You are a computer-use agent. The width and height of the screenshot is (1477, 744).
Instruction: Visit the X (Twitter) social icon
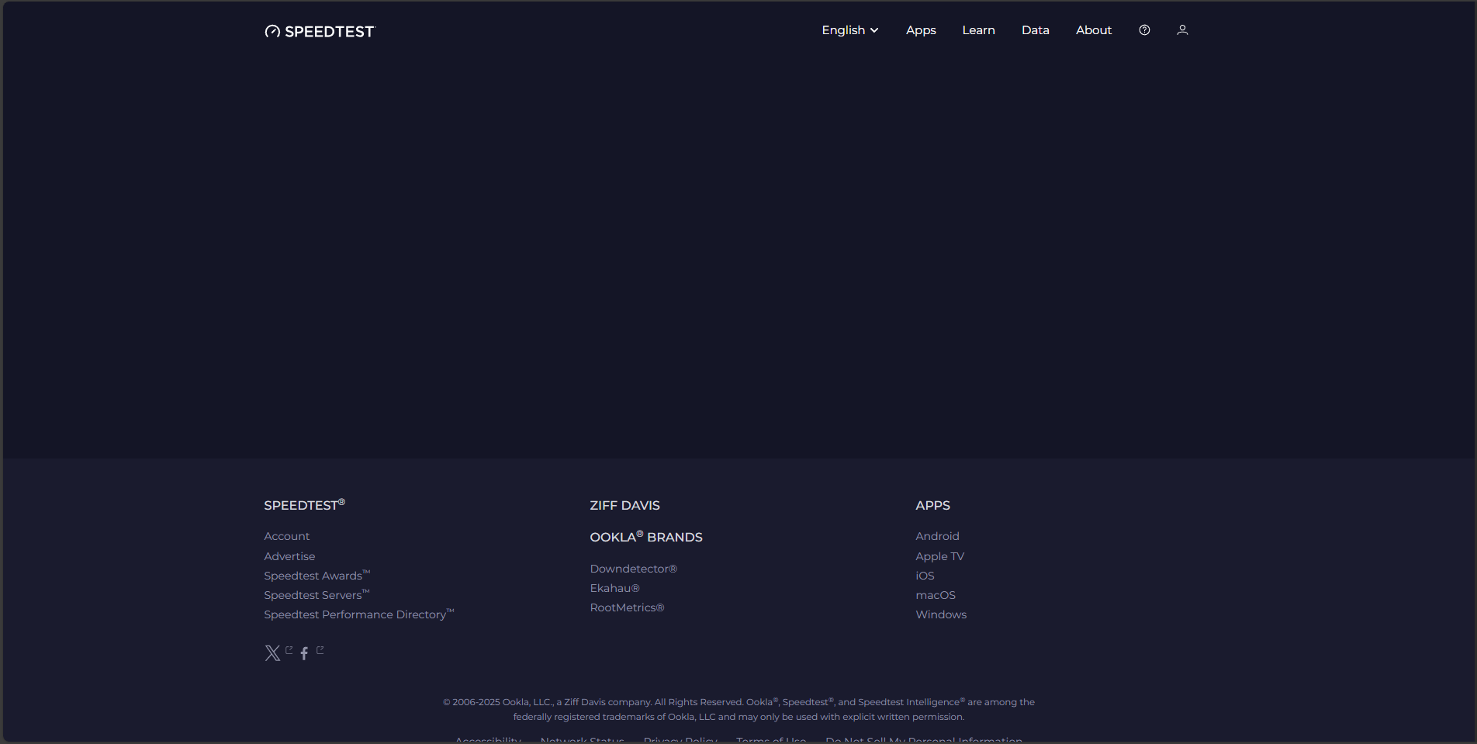click(x=272, y=653)
